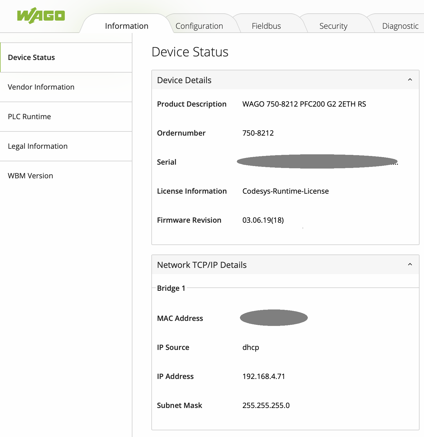The image size is (424, 437).
Task: Open Vendor Information in sidebar
Action: point(41,87)
